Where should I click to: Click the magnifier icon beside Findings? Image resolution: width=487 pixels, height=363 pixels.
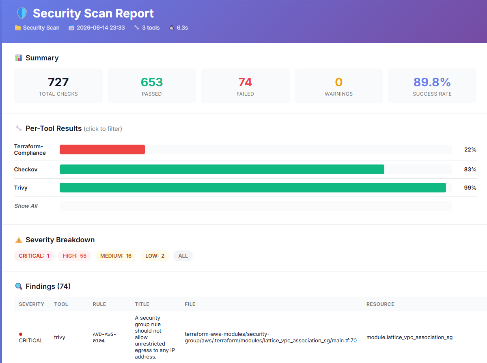pyautogui.click(x=19, y=286)
